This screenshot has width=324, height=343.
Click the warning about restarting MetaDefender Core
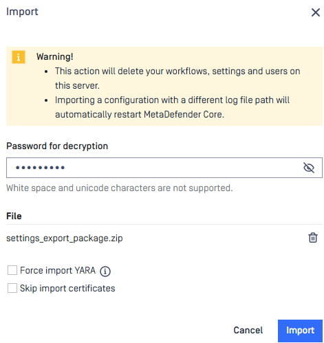pos(172,107)
